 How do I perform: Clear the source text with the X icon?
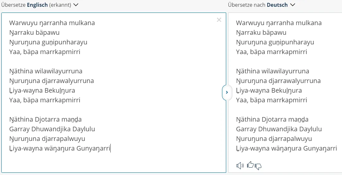pos(219,20)
